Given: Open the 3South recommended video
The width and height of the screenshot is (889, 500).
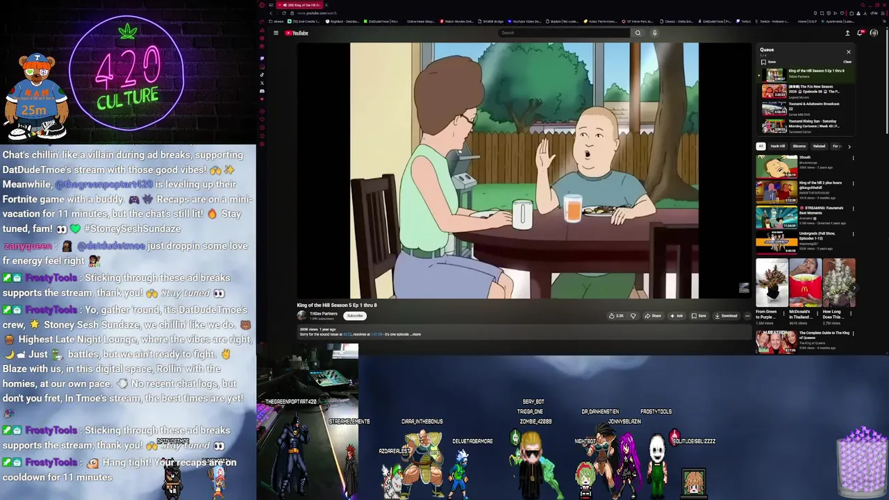Looking at the screenshot, I should [x=776, y=167].
